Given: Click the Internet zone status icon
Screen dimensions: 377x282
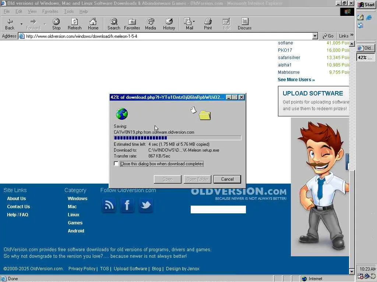Looking at the screenshot, I should [x=304, y=279].
